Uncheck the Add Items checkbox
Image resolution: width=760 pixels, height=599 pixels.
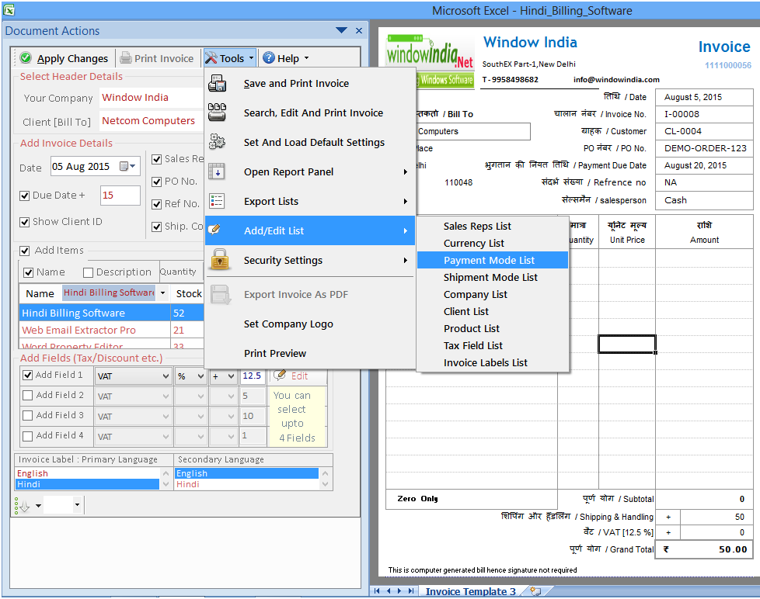tap(24, 251)
